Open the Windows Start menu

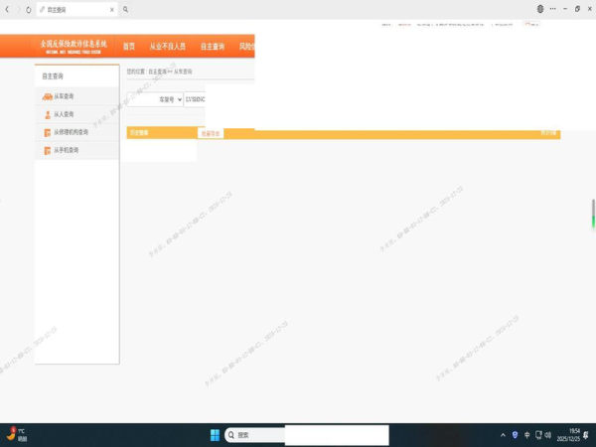(x=215, y=435)
